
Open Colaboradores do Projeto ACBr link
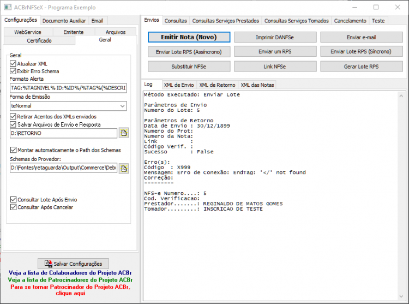point(70,273)
